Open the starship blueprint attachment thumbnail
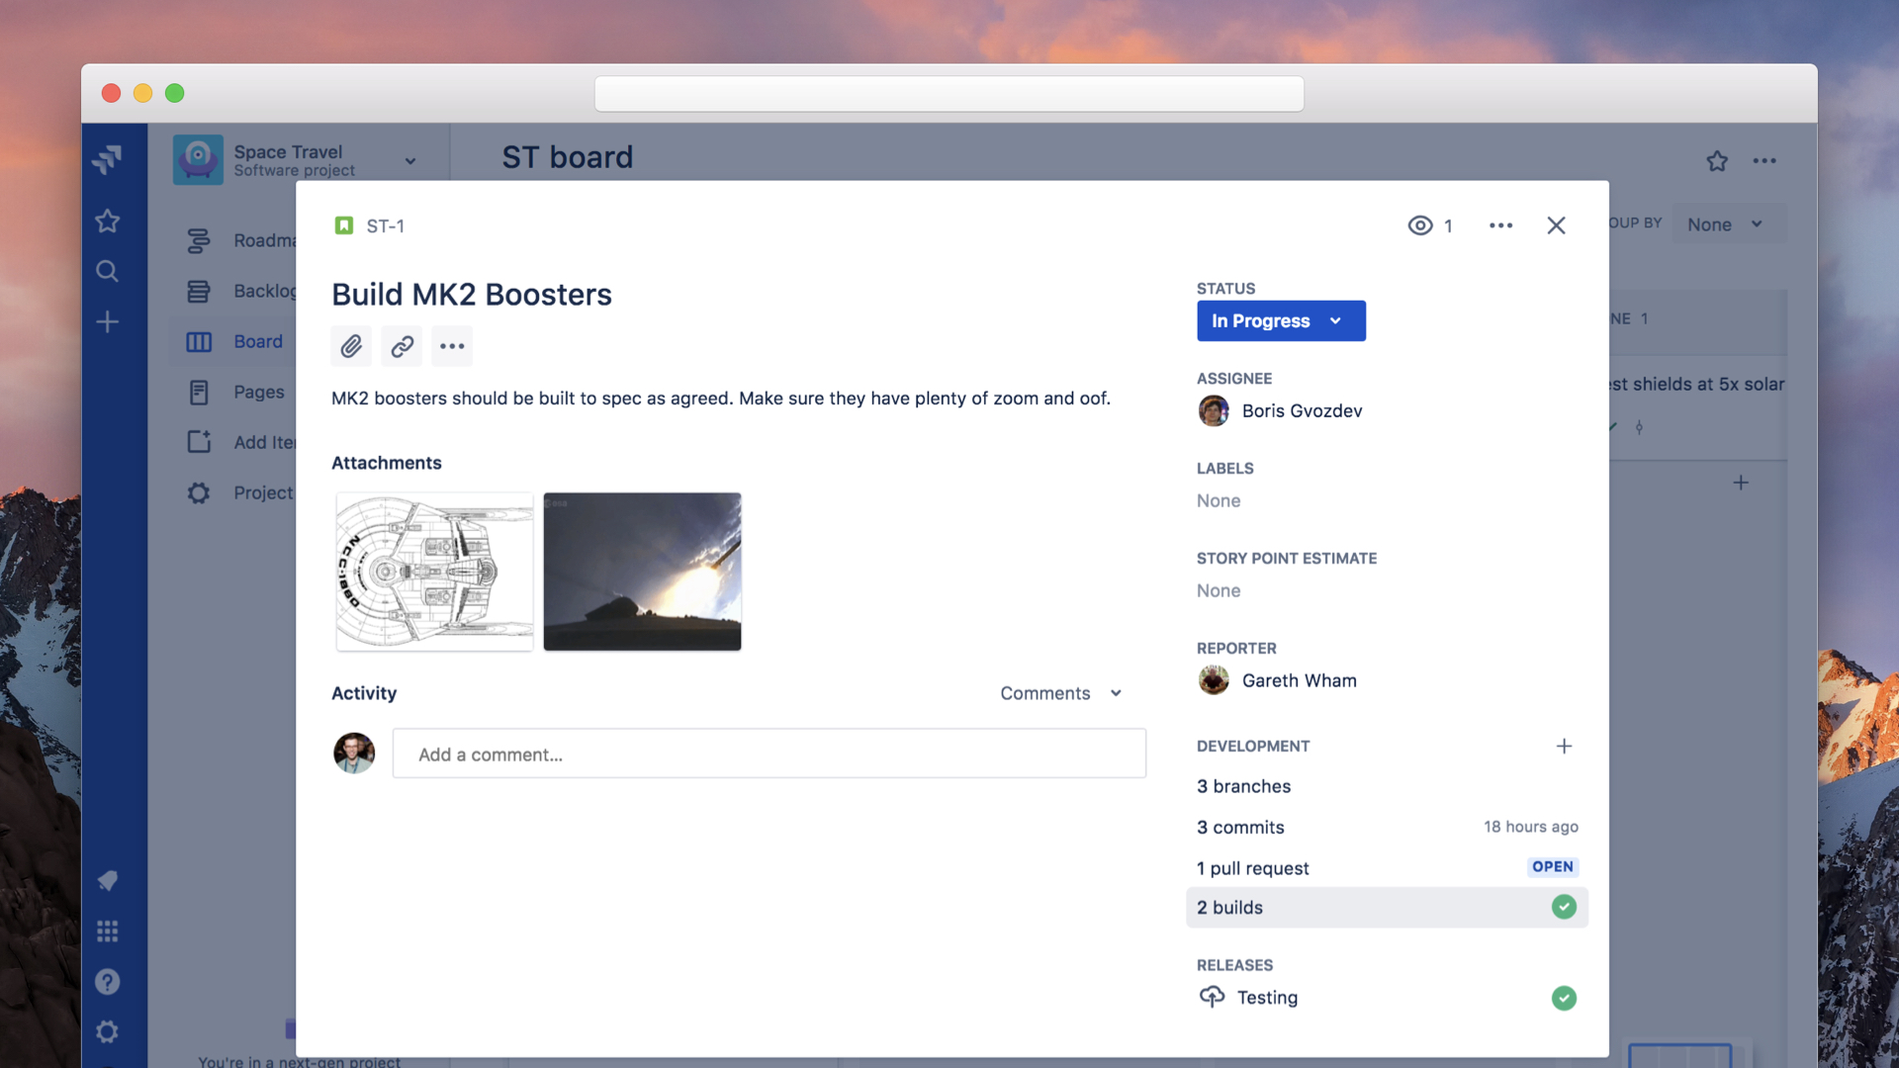Screen dimensions: 1899x1068 tap(434, 572)
